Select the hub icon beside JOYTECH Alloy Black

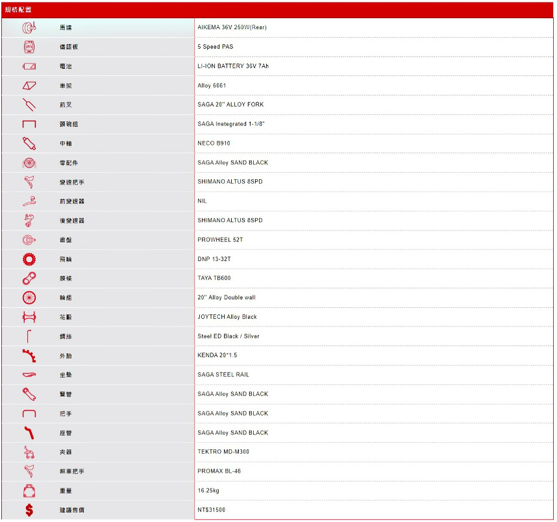(29, 317)
